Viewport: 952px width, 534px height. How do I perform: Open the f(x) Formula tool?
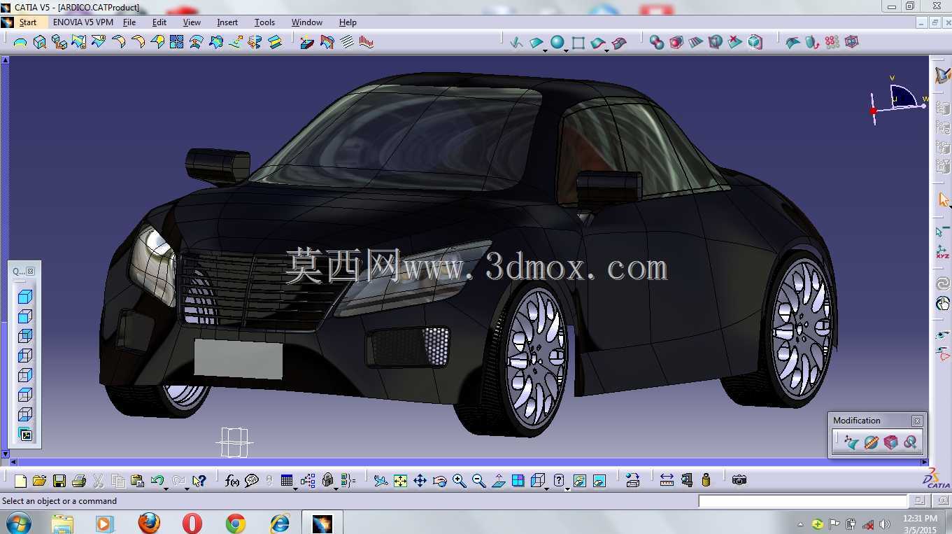tap(232, 481)
